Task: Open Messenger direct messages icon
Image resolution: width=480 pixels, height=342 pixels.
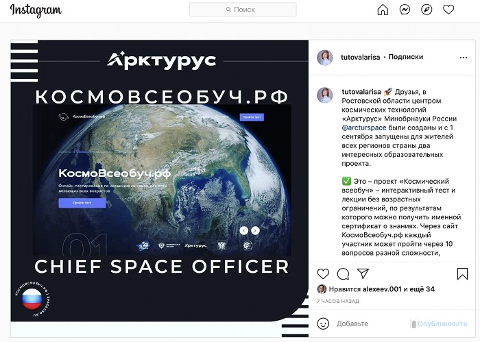Action: (405, 10)
